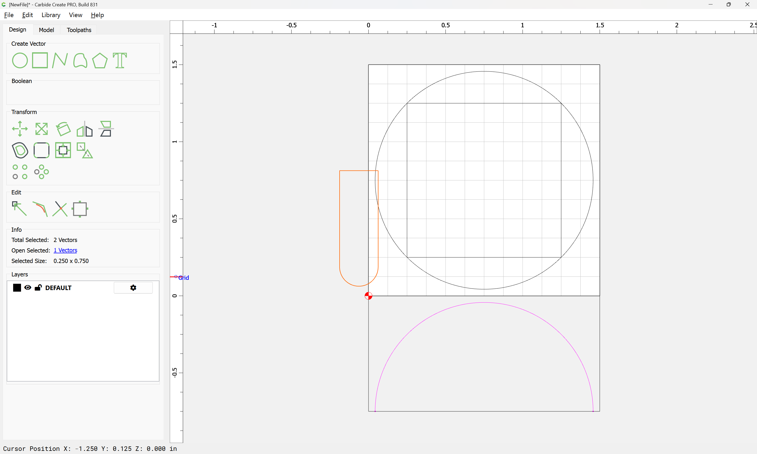Click the Move transform icon

coord(20,129)
